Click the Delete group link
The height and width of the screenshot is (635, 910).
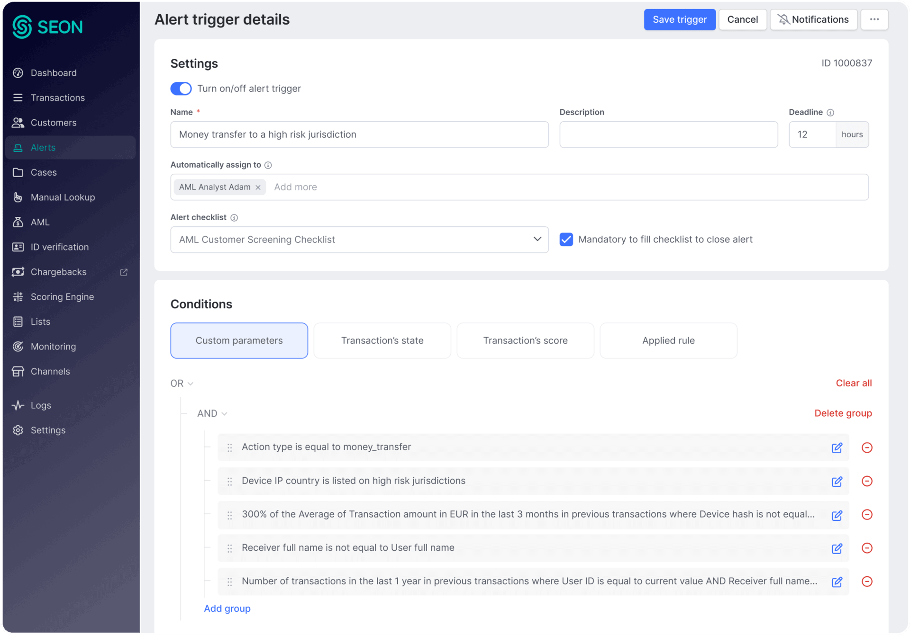pyautogui.click(x=843, y=413)
